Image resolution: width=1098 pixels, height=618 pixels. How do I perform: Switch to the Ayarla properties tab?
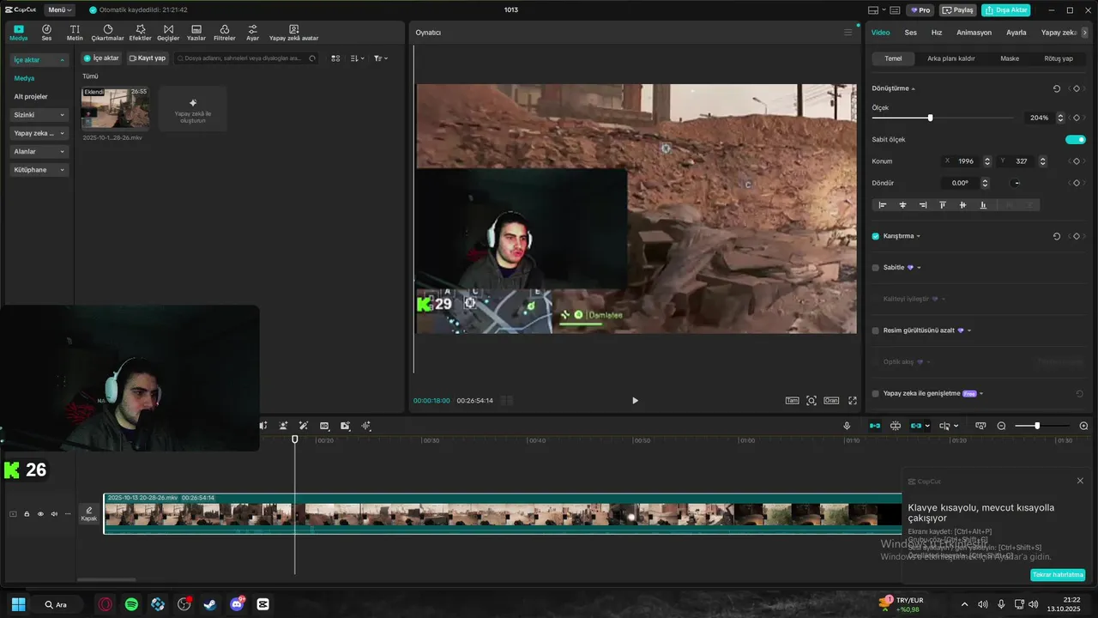(x=1016, y=33)
